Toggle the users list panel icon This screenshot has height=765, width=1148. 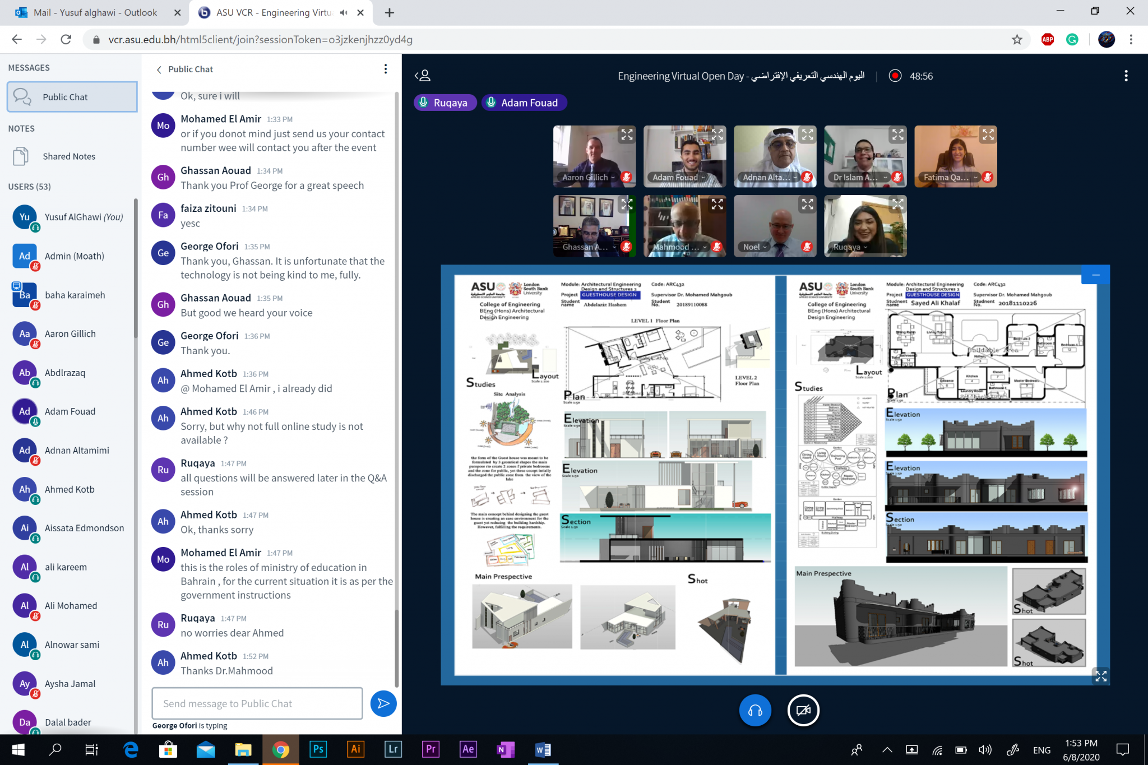423,76
